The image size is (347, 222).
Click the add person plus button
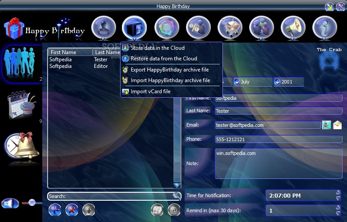[x=55, y=210]
